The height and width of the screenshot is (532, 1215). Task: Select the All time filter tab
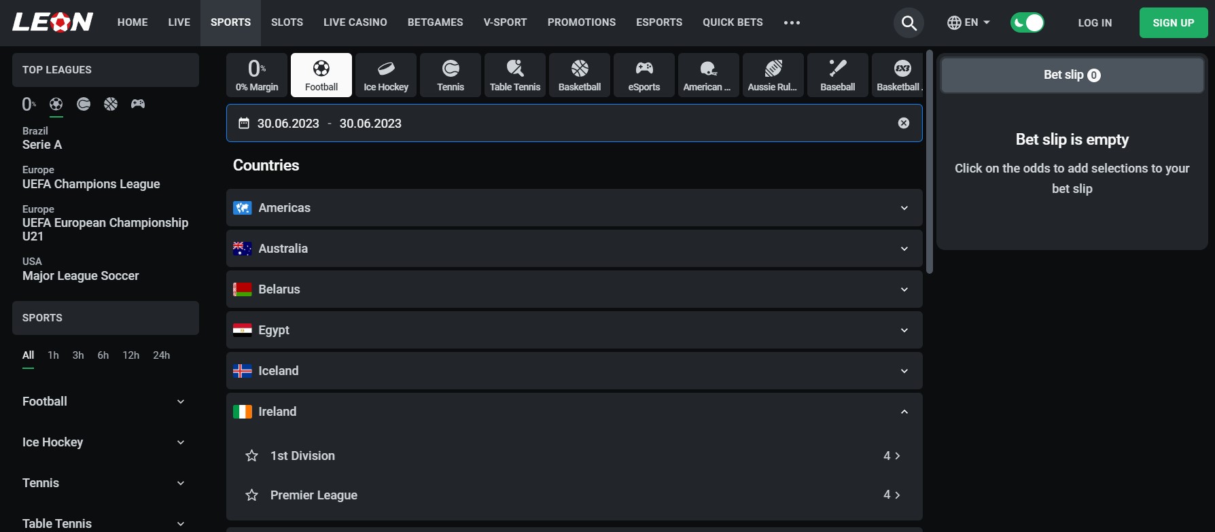pos(28,355)
